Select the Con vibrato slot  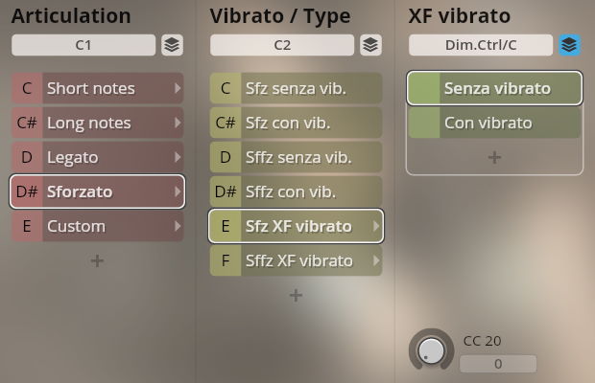494,123
